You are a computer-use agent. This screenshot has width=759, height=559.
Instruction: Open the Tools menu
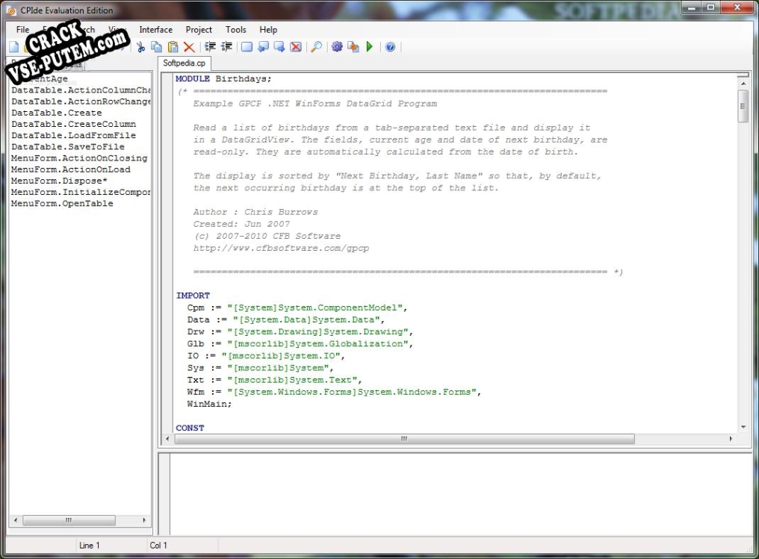point(236,30)
